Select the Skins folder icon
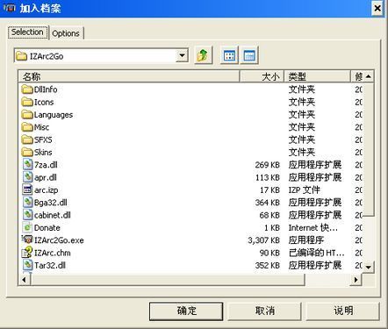Image resolution: width=388 pixels, height=329 pixels. click(27, 153)
